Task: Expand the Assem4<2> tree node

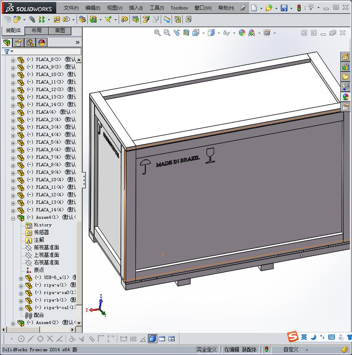Action: point(13,324)
